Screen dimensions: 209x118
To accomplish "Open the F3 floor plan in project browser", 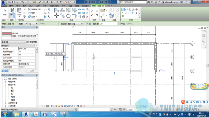I will point(12,94).
